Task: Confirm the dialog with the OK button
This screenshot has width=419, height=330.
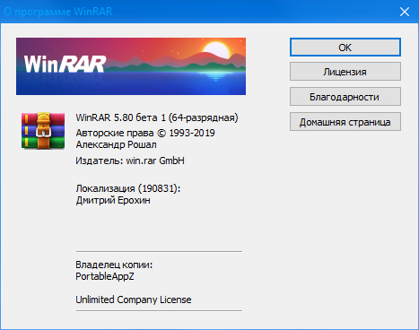Action: point(345,48)
